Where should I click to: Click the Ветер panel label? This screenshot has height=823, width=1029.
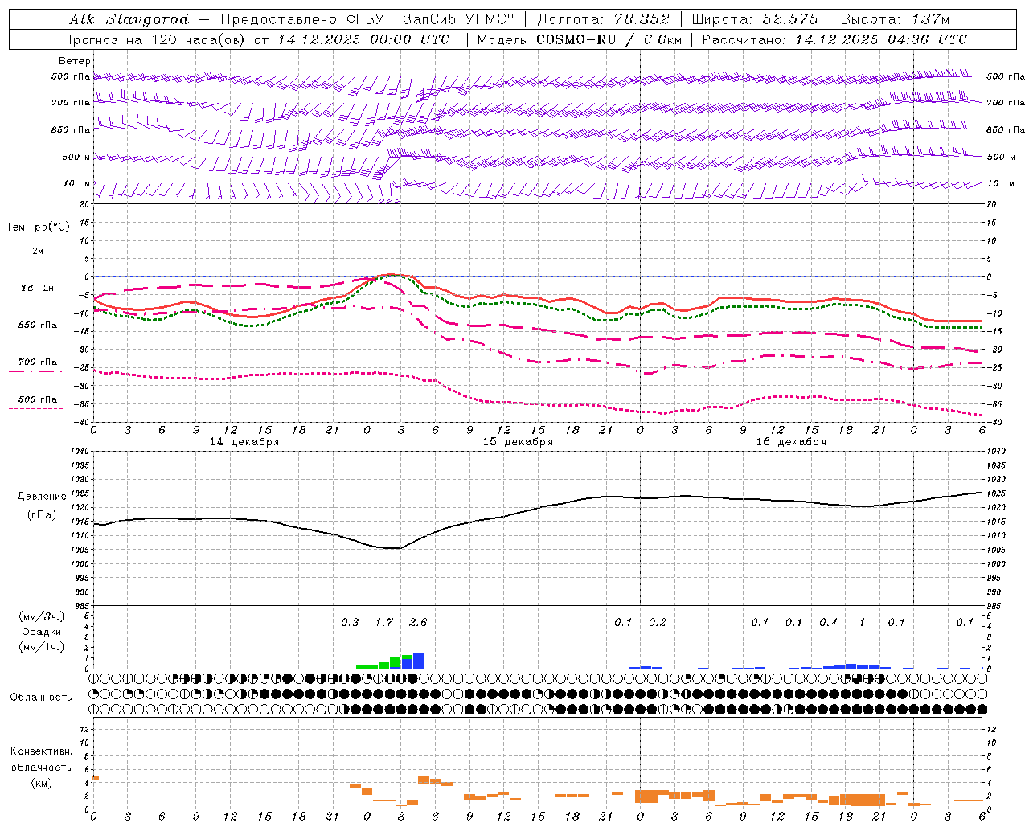coord(74,61)
